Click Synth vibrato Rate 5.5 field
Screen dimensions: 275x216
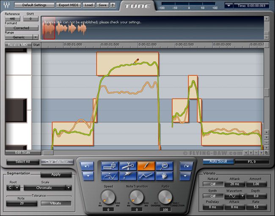pos(256,207)
